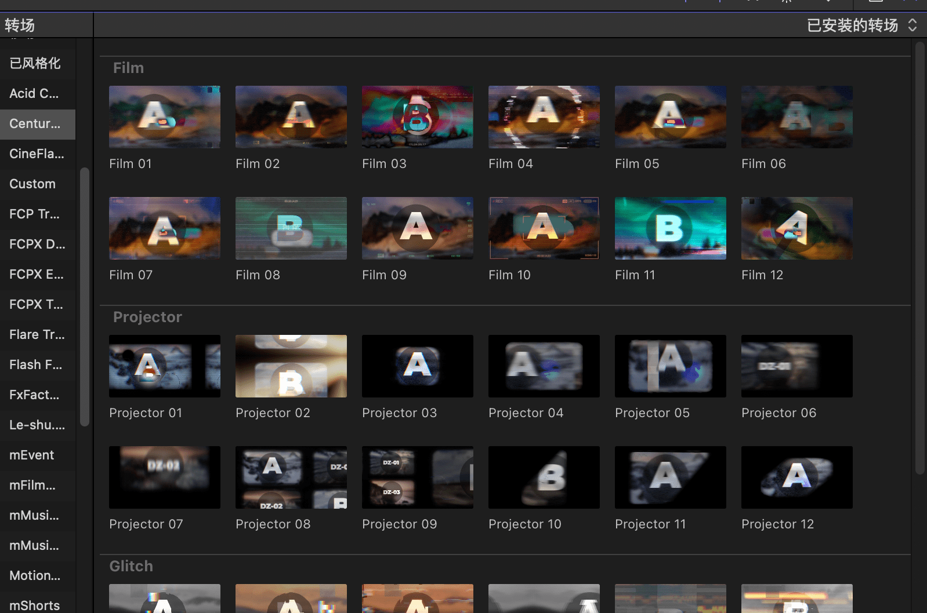Viewport: 927px width, 613px height.
Task: Select the Projector 08 transition thumbnail
Action: (291, 477)
